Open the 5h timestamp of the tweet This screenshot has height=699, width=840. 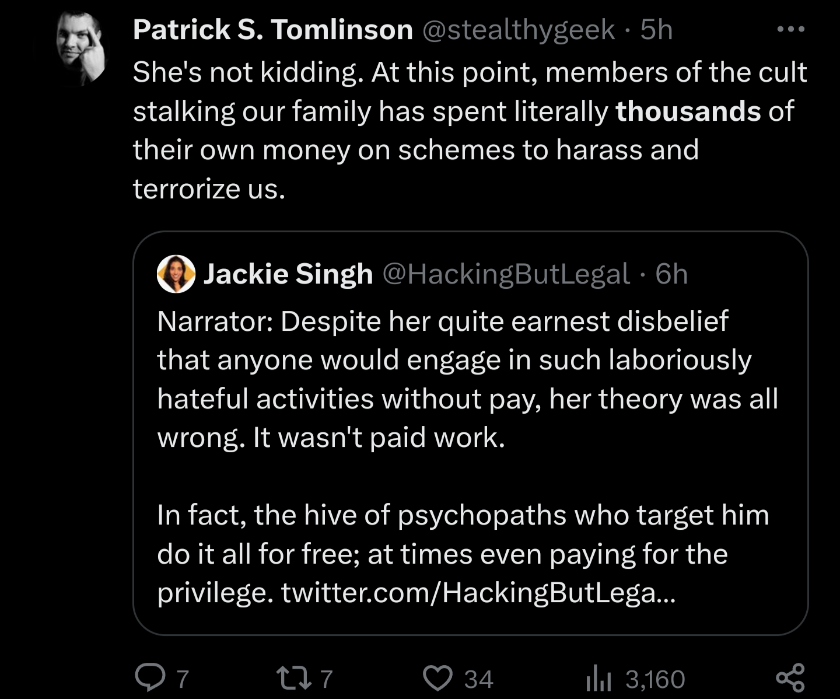(x=656, y=29)
